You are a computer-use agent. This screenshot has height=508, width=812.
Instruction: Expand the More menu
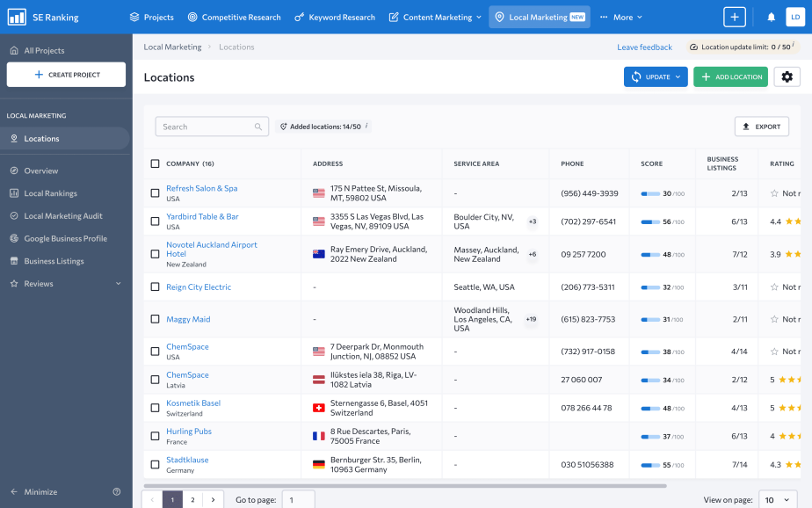(x=621, y=17)
